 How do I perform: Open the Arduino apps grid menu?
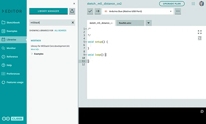coord(193,4)
